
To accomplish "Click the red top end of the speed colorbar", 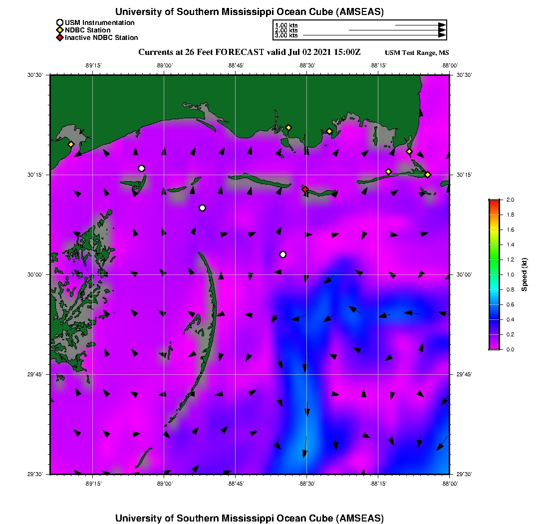I will (x=494, y=202).
